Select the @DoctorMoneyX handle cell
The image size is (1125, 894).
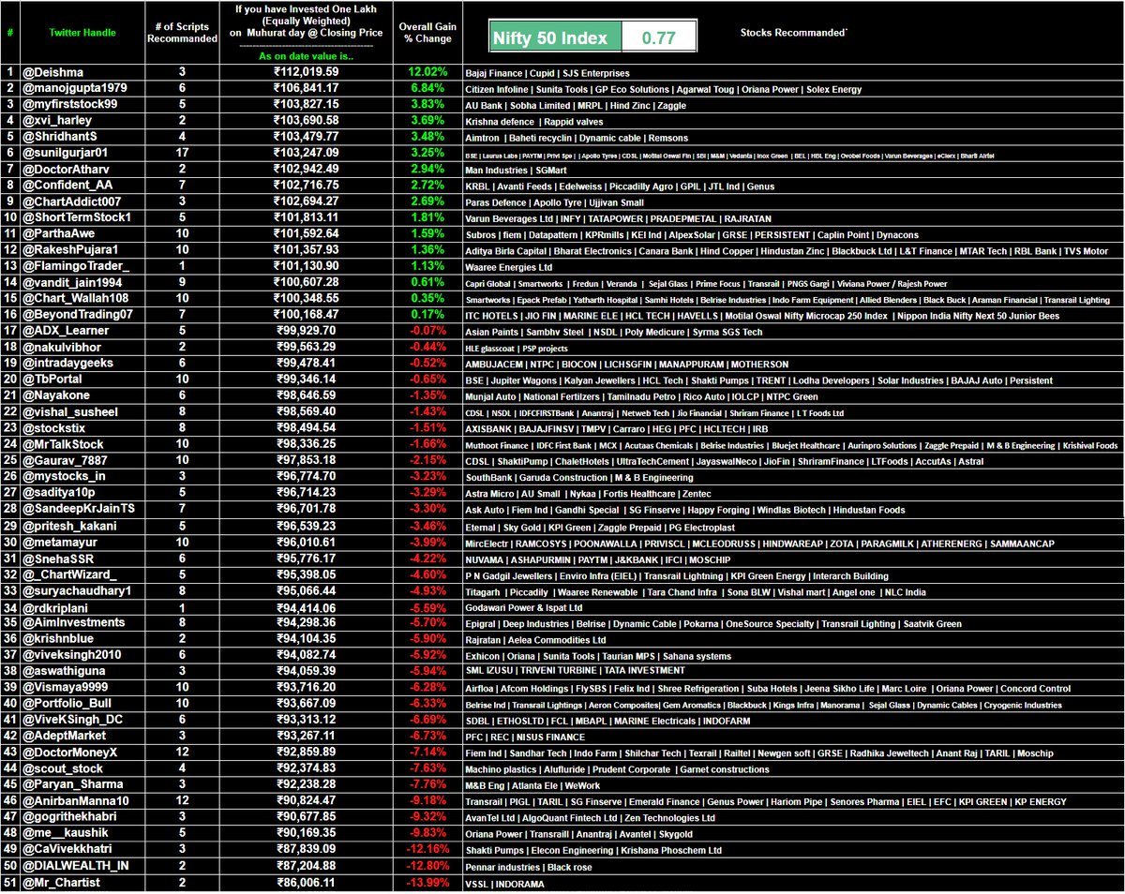click(82, 752)
